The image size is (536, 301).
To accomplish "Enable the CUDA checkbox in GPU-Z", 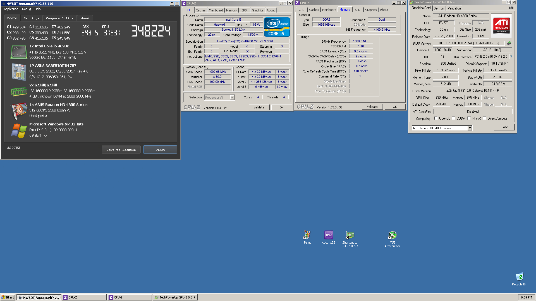I will [453, 118].
